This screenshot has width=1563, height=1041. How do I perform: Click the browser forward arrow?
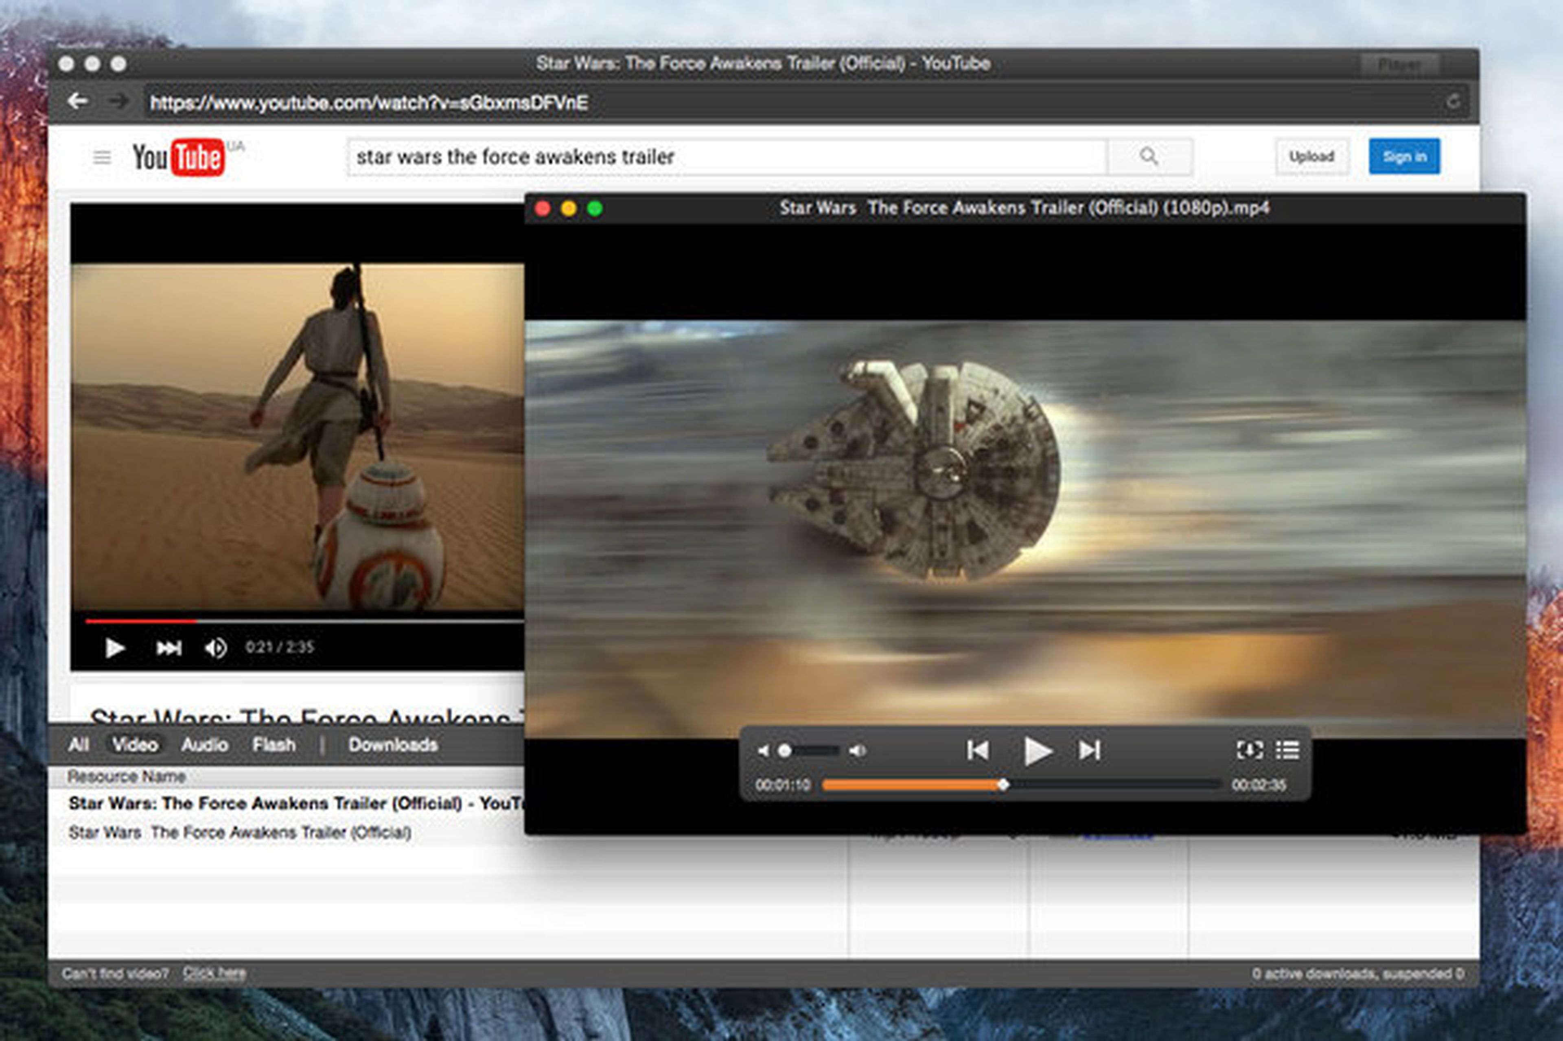click(118, 101)
